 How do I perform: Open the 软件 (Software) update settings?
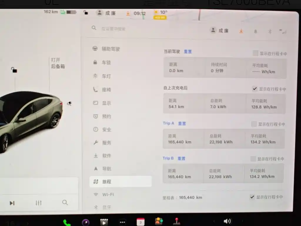pos(105,155)
